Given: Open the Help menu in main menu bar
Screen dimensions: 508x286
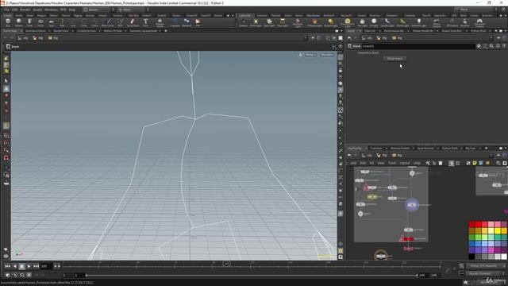Looking at the screenshot, I should click(72, 10).
